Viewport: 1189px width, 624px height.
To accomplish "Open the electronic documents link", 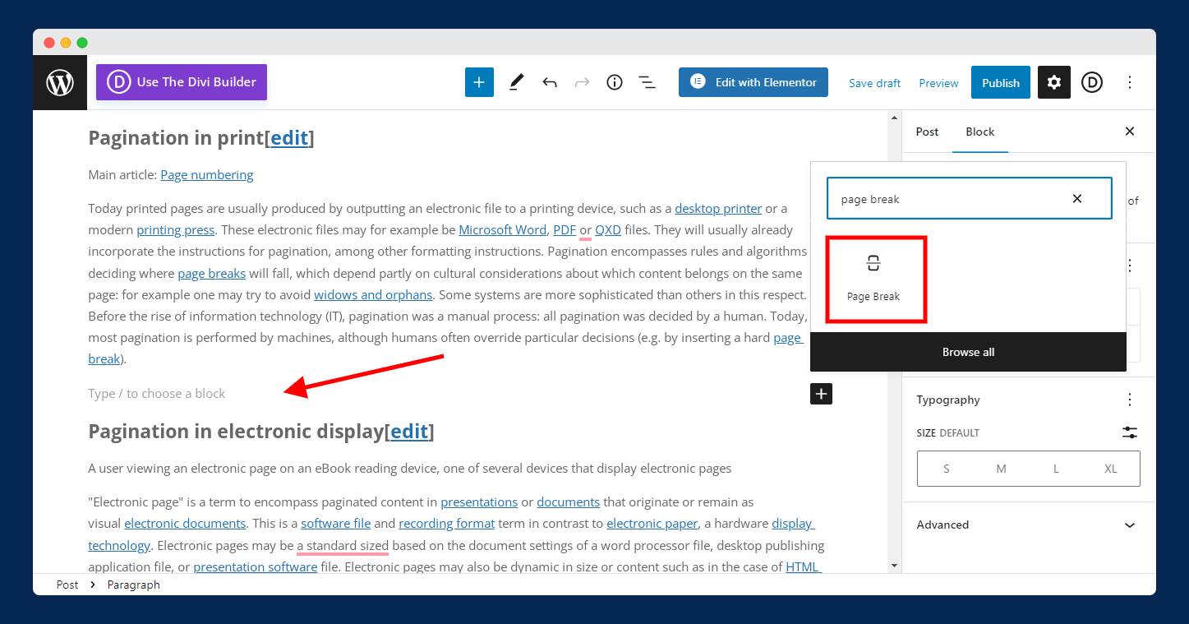I will pyautogui.click(x=185, y=523).
